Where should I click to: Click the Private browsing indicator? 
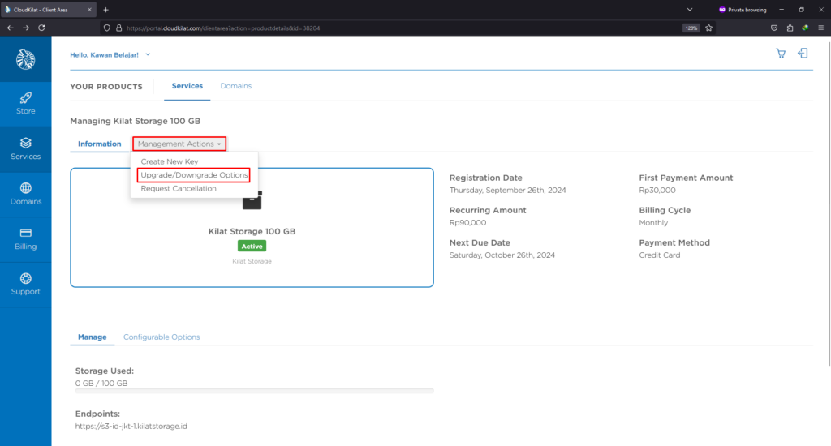[743, 10]
